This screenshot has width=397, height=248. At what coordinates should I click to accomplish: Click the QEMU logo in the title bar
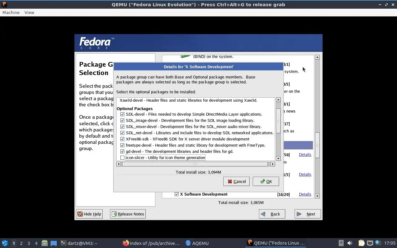coord(4,4)
